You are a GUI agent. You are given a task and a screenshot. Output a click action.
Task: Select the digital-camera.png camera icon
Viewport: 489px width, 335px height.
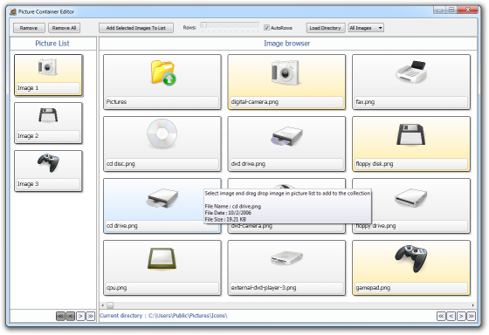pos(286,72)
